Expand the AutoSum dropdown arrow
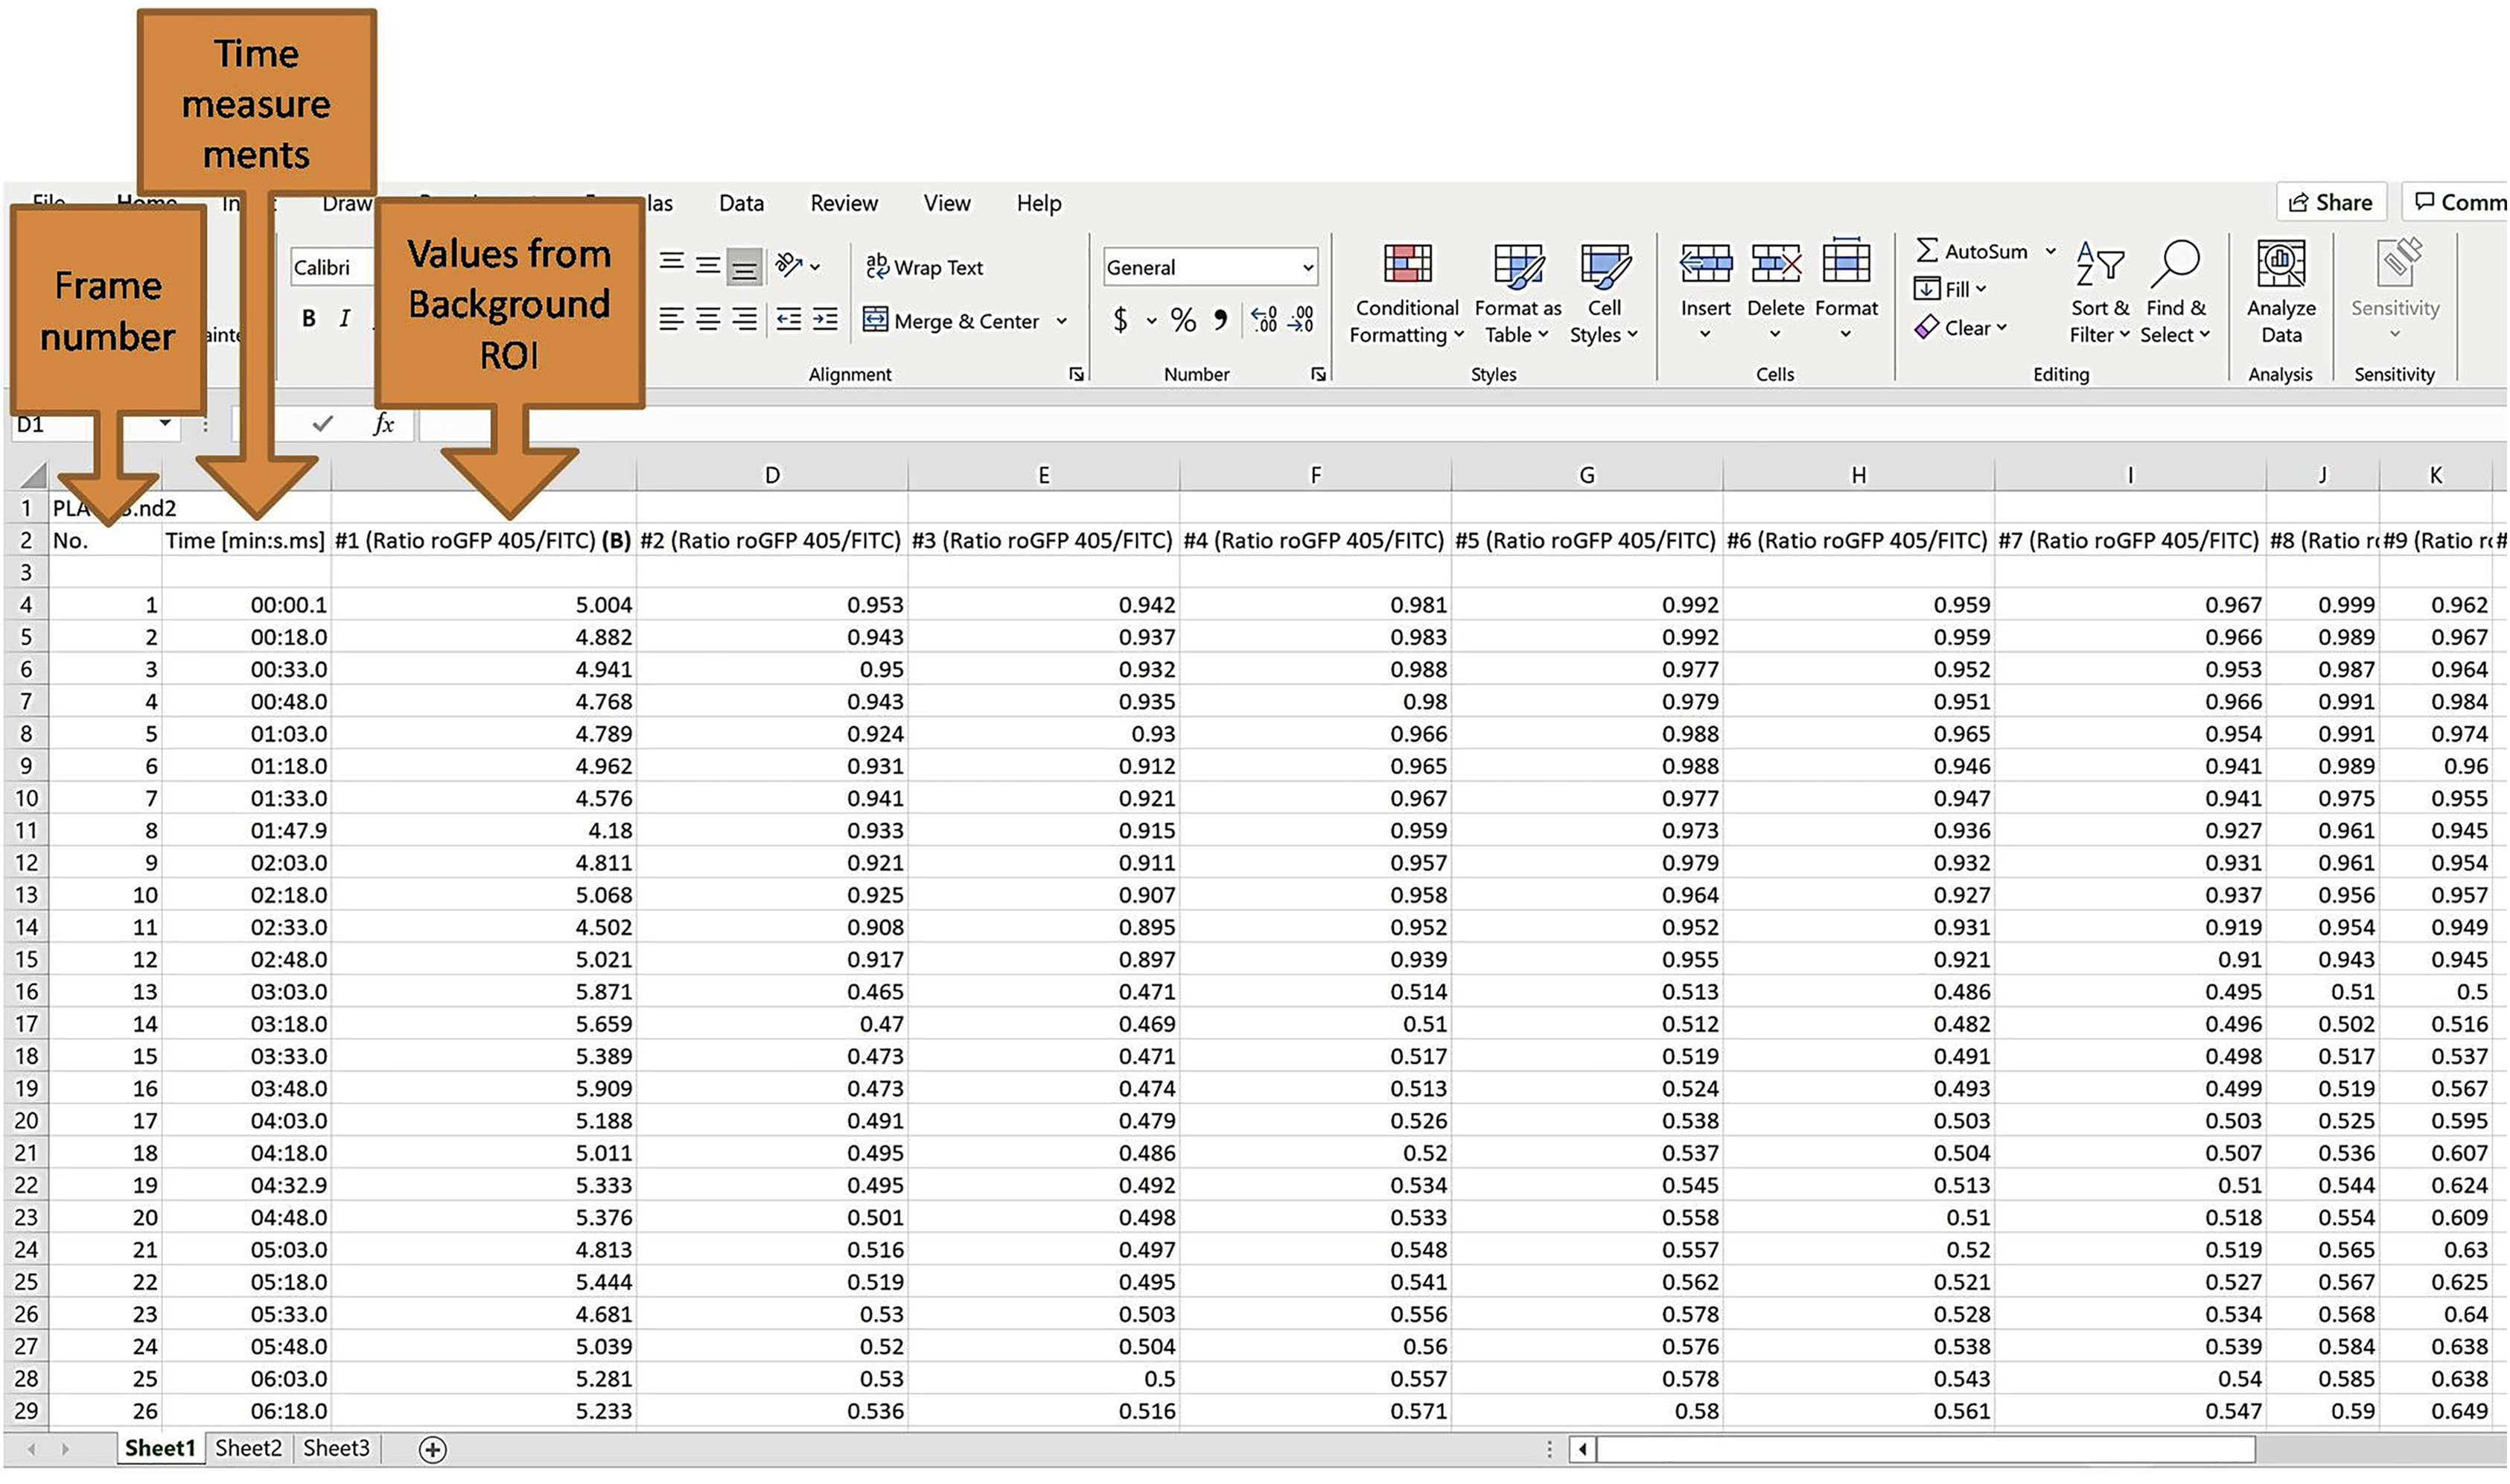This screenshot has height=1484, width=2510. [2050, 251]
